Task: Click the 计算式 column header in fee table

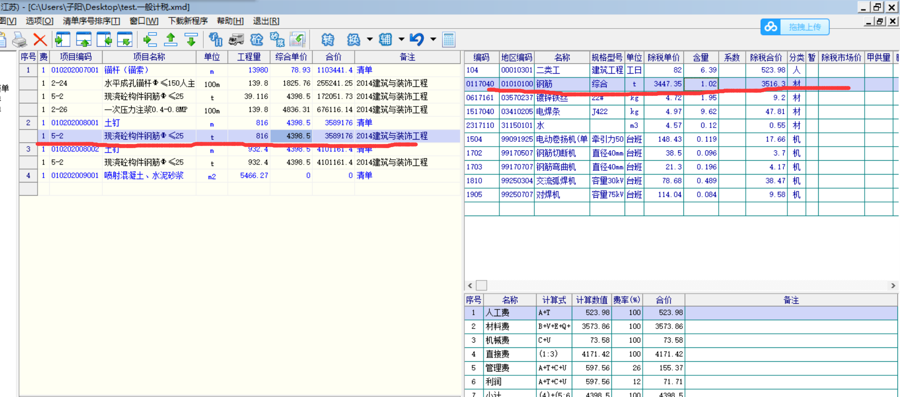Action: pyautogui.click(x=554, y=300)
